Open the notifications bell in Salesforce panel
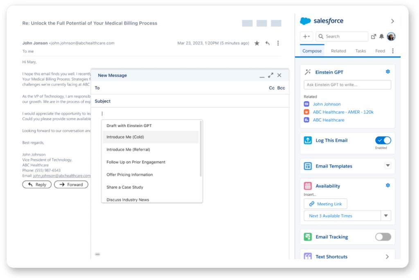The width and height of the screenshot is (419, 280). click(381, 36)
